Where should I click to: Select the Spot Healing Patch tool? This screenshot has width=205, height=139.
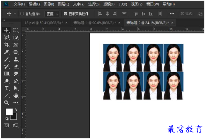16,52
